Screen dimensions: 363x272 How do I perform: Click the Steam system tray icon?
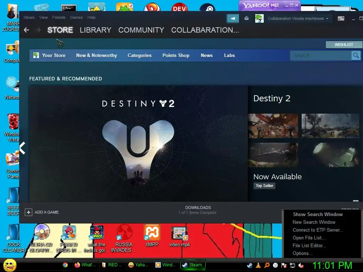tap(250, 266)
